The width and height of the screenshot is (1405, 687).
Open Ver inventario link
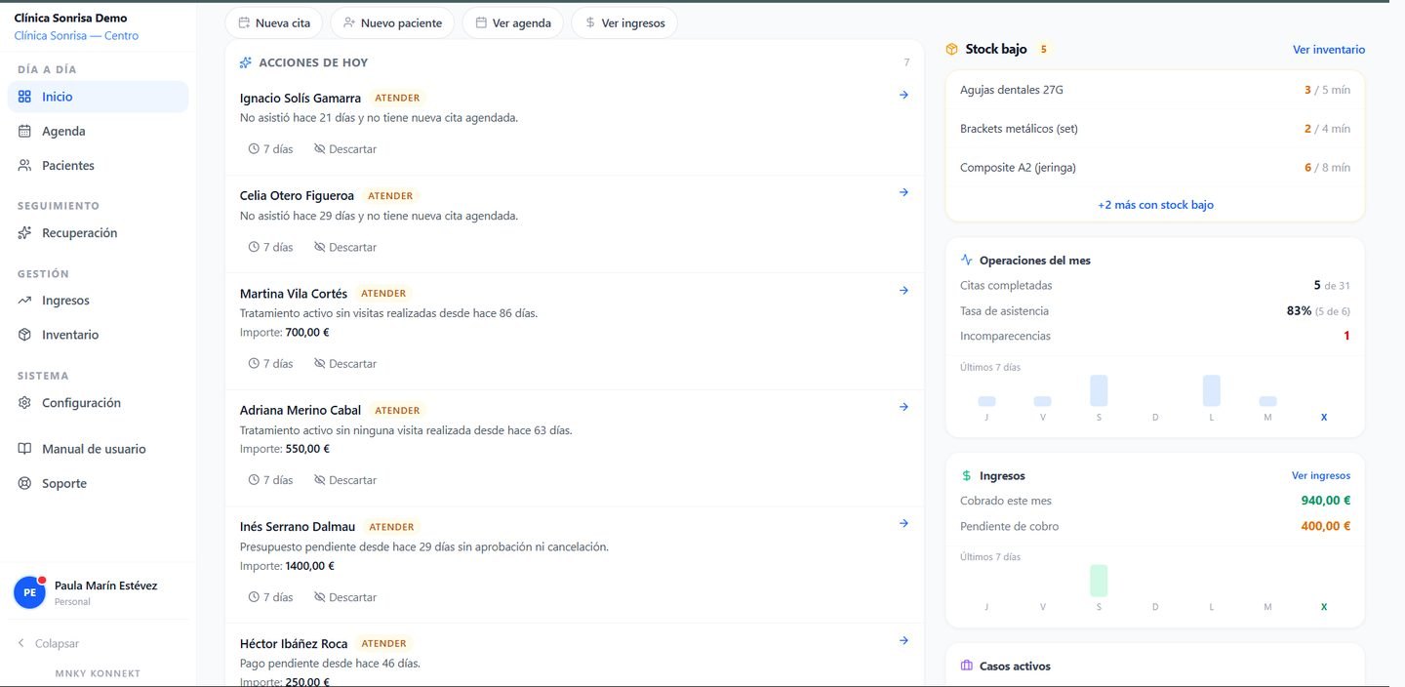(x=1329, y=49)
